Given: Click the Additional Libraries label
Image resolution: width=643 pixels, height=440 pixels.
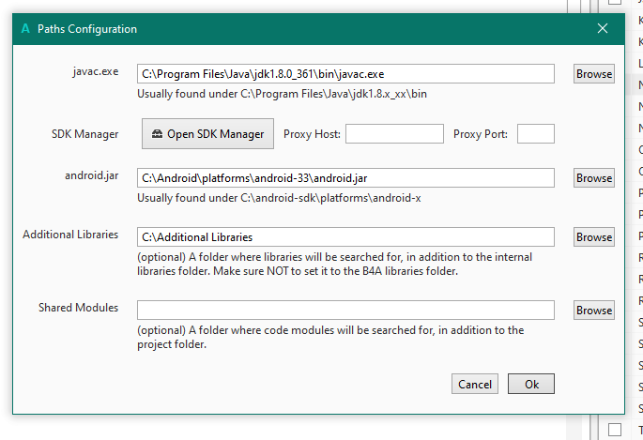Looking at the screenshot, I should (70, 234).
